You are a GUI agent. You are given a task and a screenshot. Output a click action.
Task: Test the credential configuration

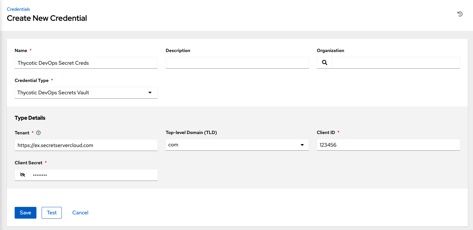(51, 212)
